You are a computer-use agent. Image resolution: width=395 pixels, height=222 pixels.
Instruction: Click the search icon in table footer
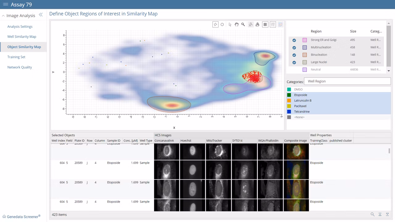point(372,215)
